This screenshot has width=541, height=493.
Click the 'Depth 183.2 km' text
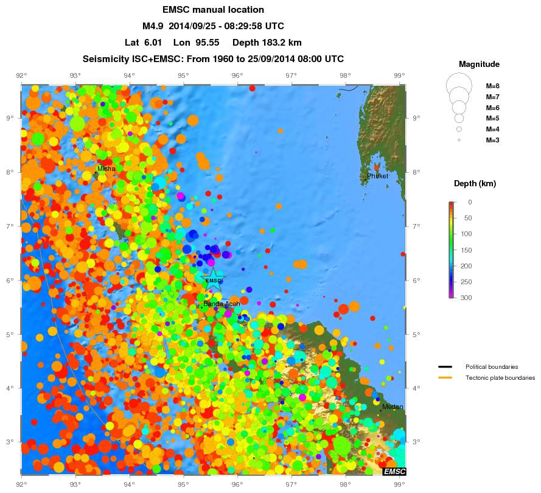click(x=267, y=43)
